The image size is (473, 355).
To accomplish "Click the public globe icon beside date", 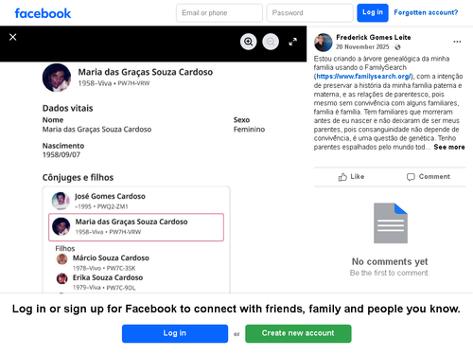I will click(x=397, y=47).
